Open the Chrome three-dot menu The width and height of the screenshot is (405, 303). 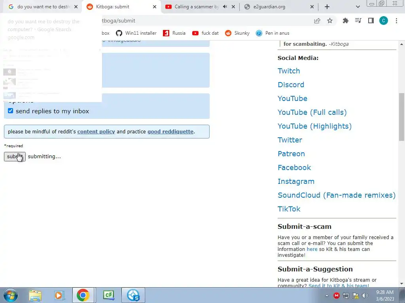tap(396, 21)
